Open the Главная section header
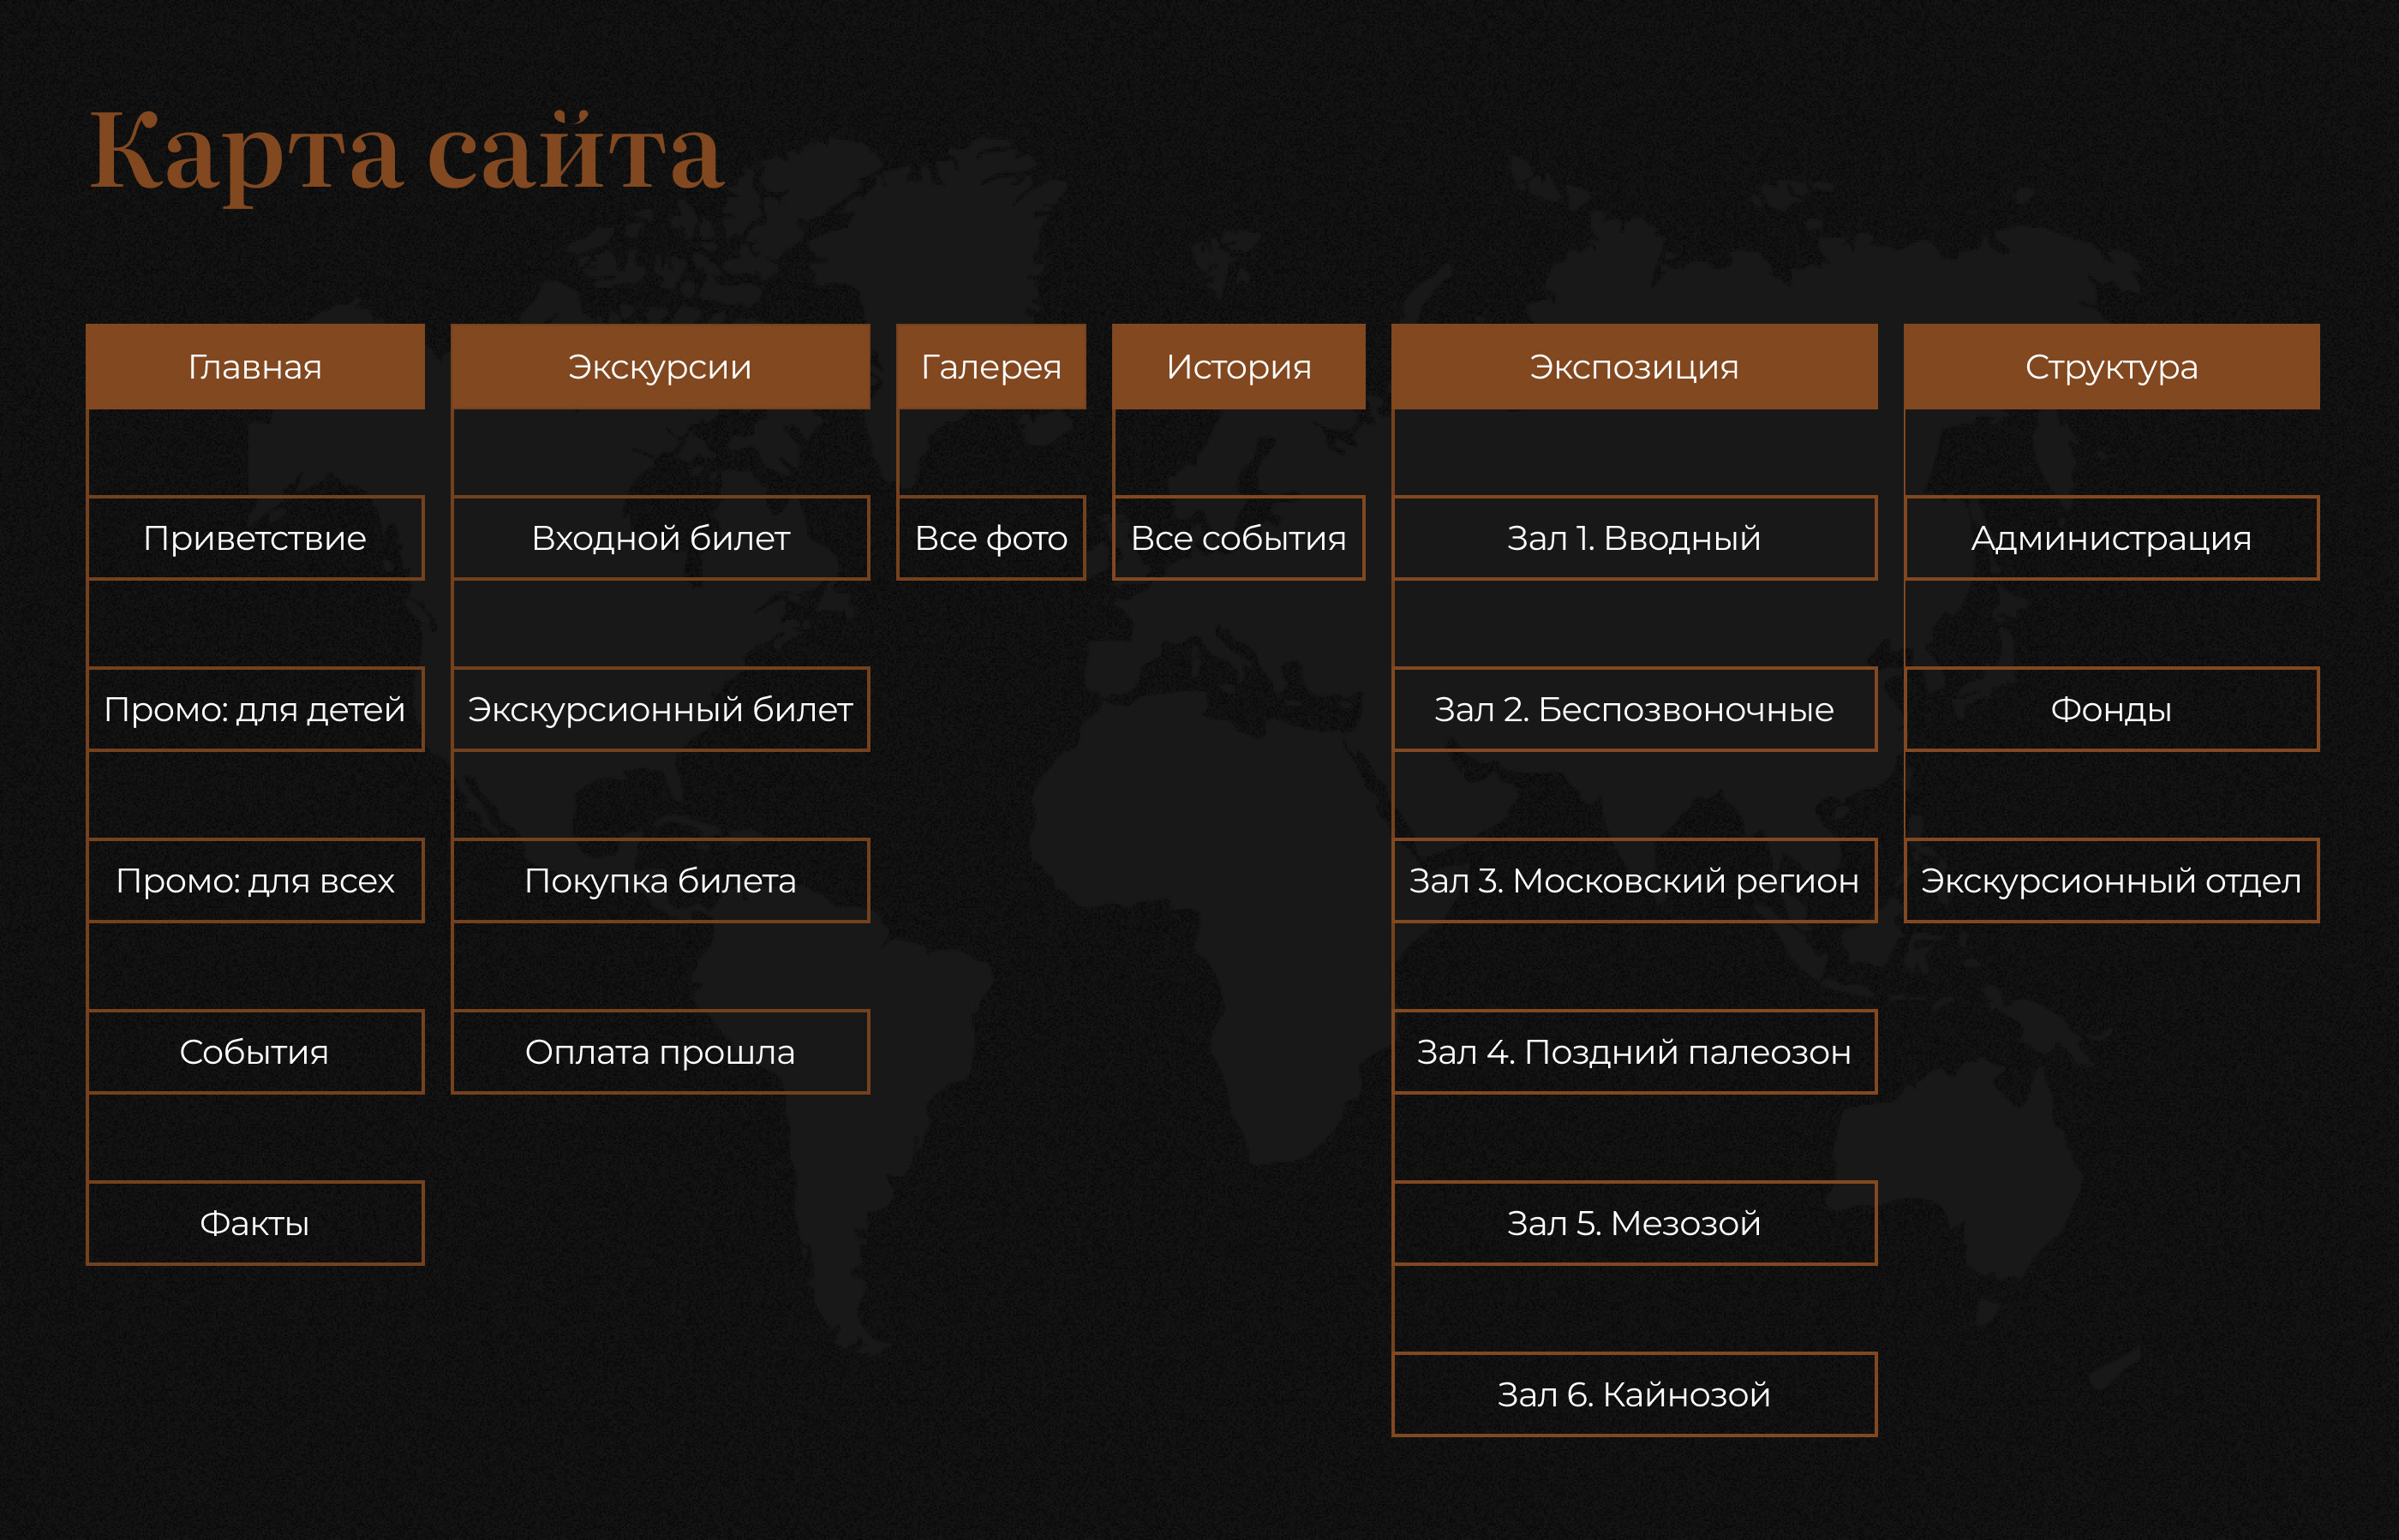This screenshot has width=2399, height=1540. pos(255,367)
